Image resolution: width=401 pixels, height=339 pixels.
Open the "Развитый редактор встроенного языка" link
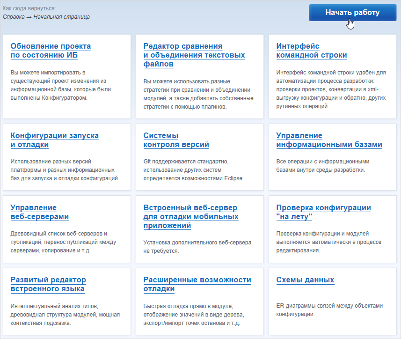click(x=48, y=284)
